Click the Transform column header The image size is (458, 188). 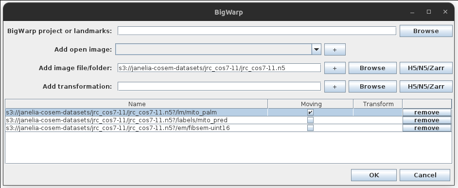378,104
